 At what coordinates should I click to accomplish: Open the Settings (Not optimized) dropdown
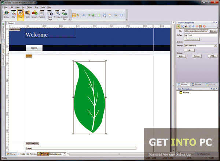215,46
